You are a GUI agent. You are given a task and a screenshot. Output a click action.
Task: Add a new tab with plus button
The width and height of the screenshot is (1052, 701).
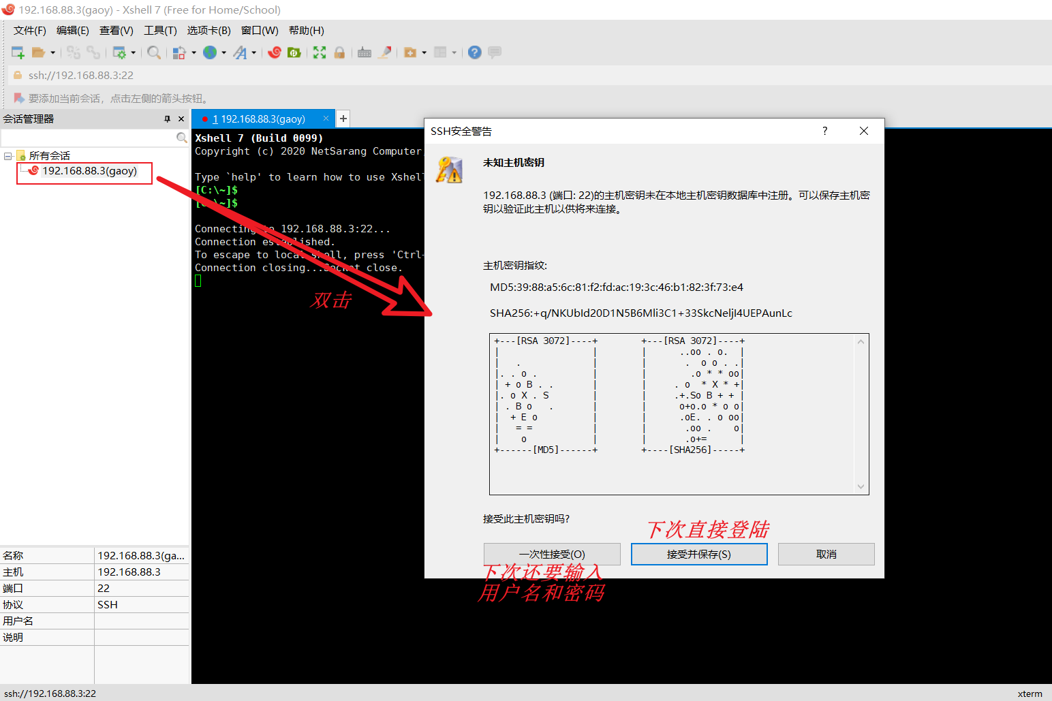pyautogui.click(x=343, y=119)
